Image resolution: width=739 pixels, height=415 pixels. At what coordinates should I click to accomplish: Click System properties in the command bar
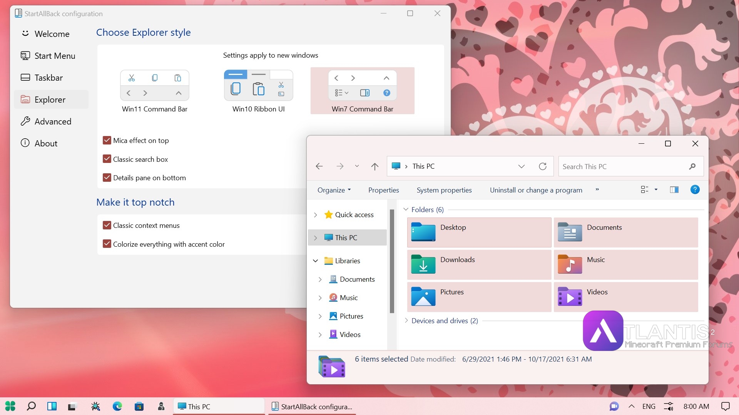444,190
